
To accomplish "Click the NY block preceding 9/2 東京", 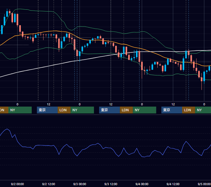I will (20, 110).
